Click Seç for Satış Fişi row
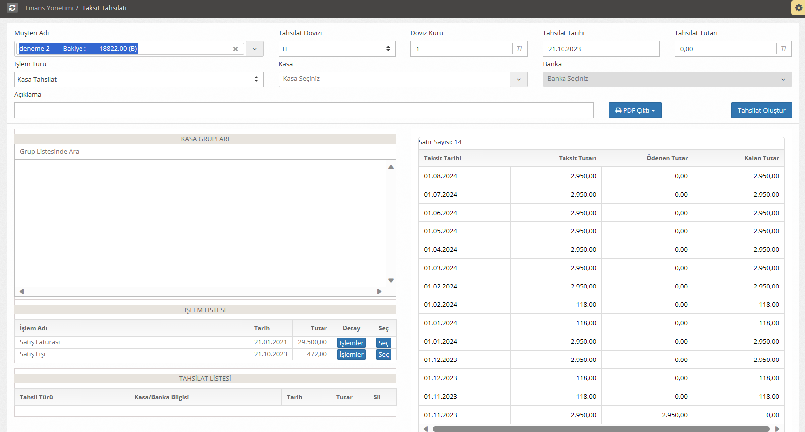This screenshot has width=805, height=432. 383,354
